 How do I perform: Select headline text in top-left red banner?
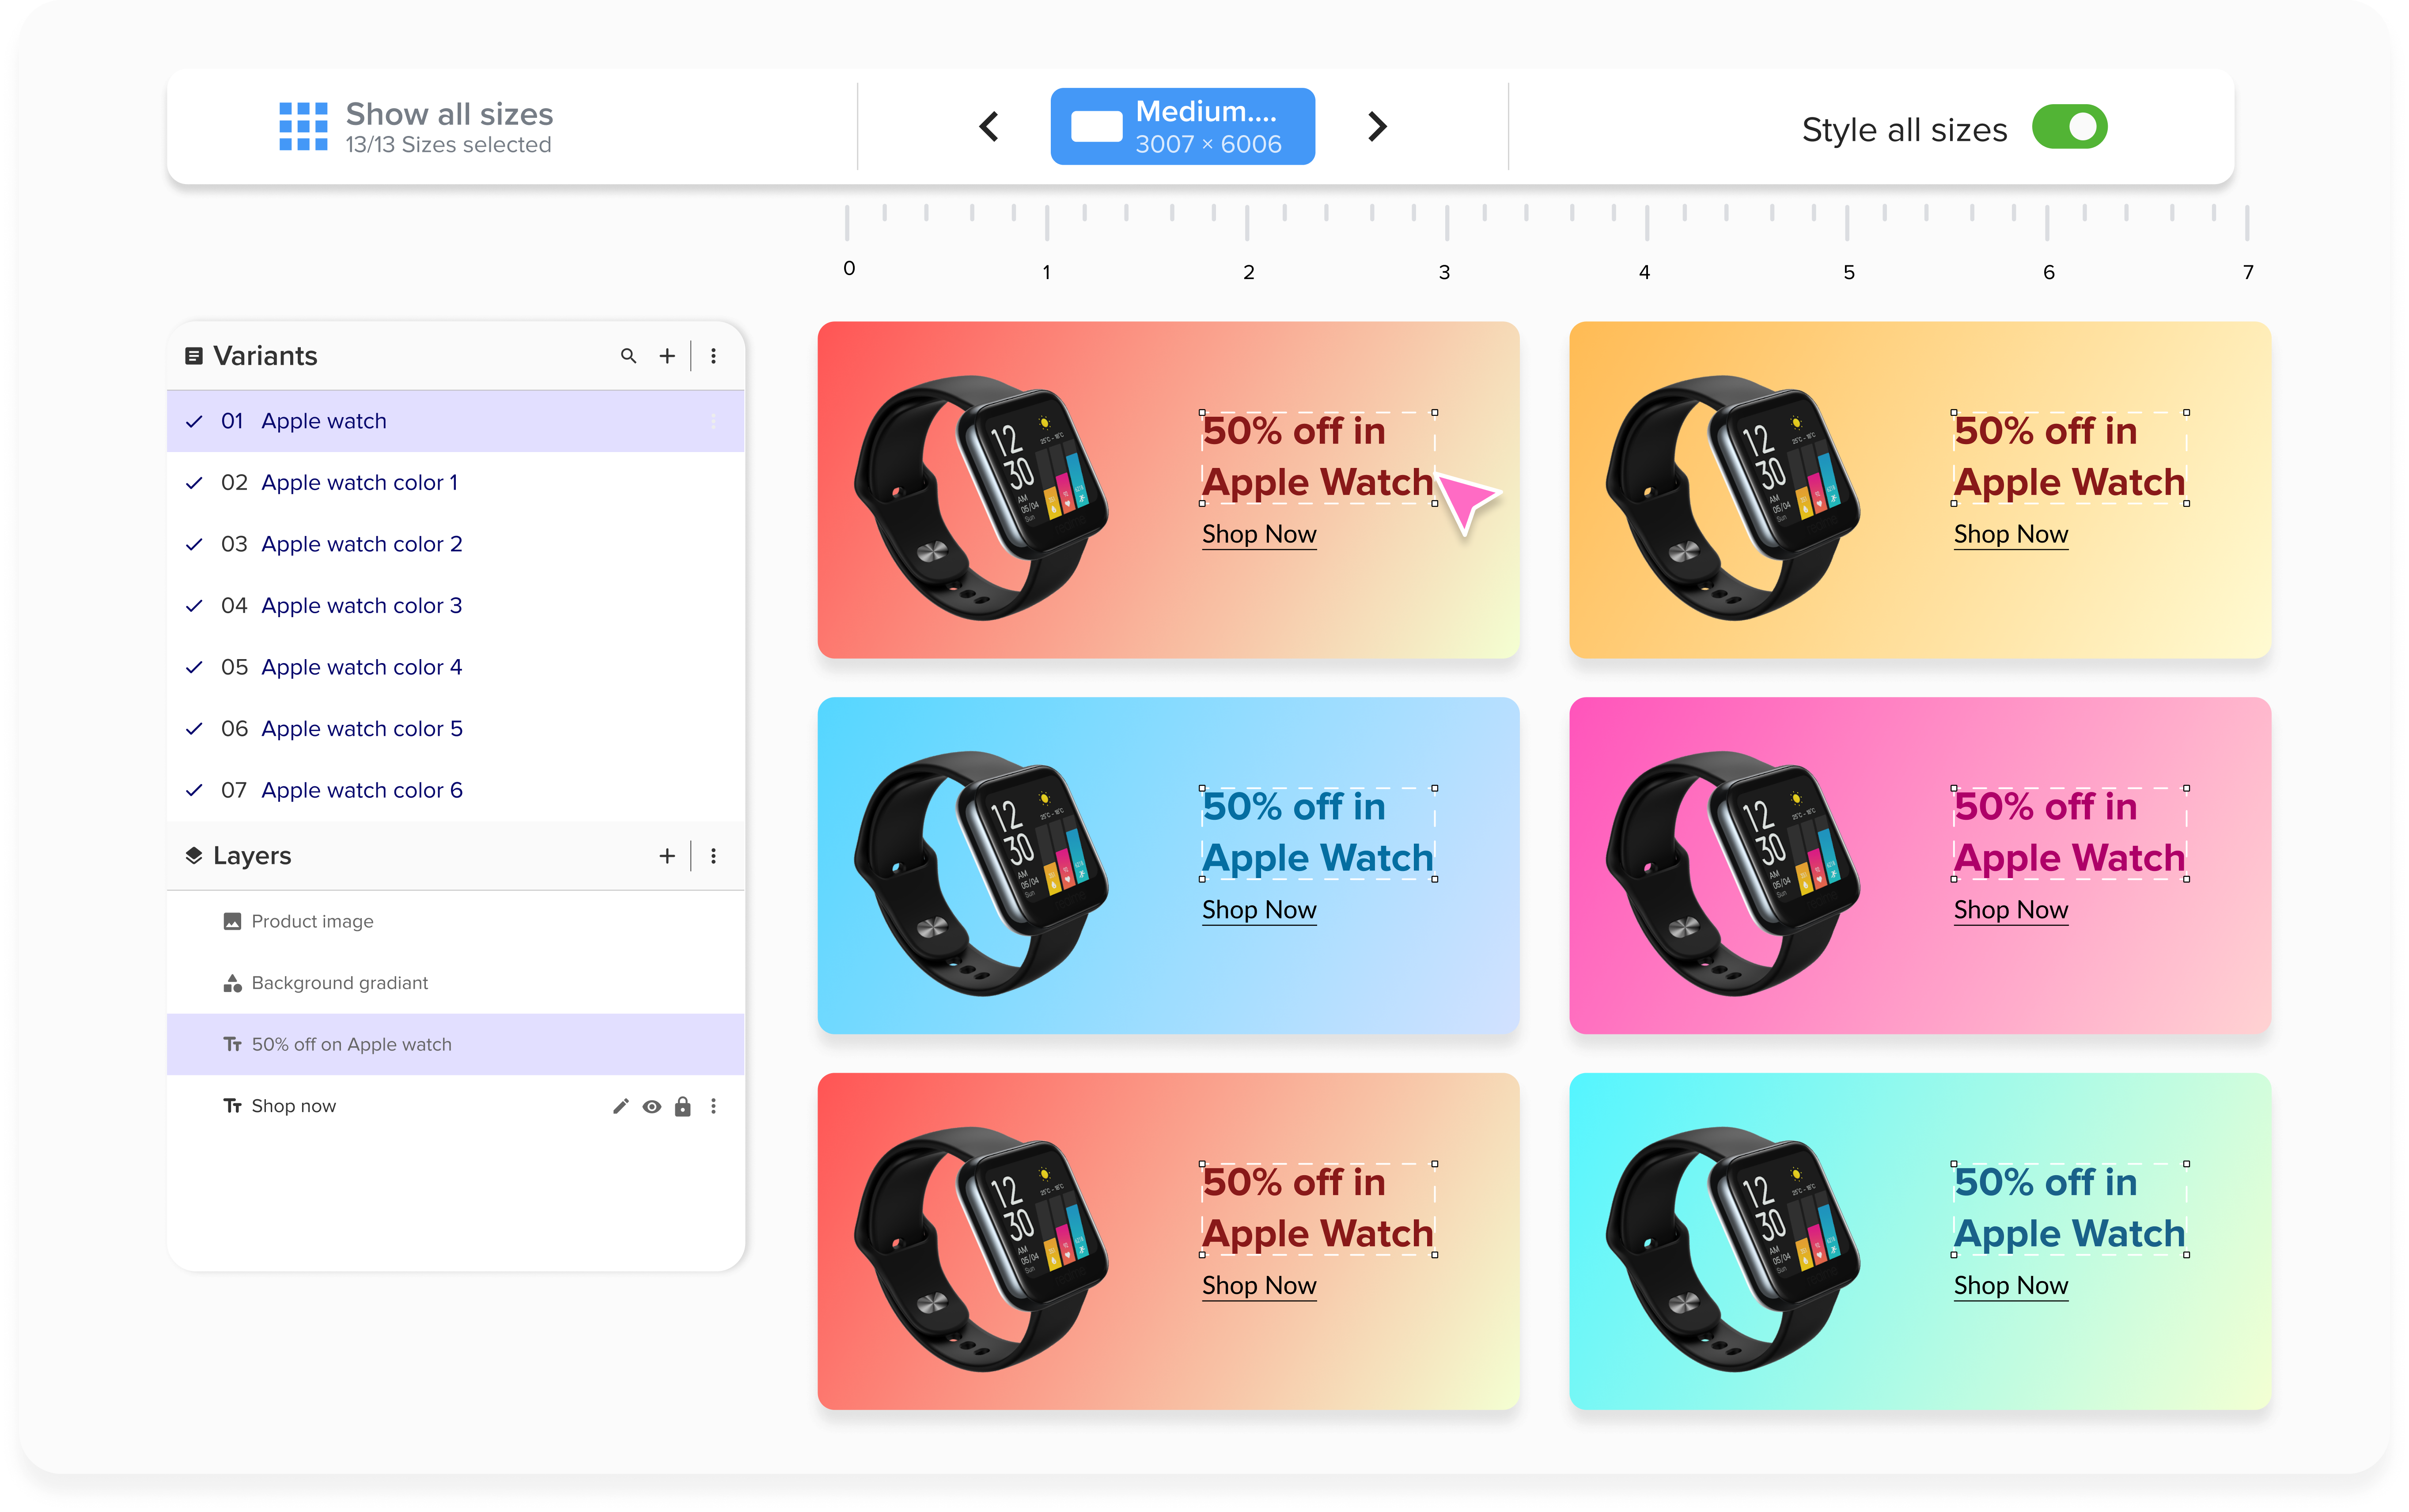(x=1318, y=457)
